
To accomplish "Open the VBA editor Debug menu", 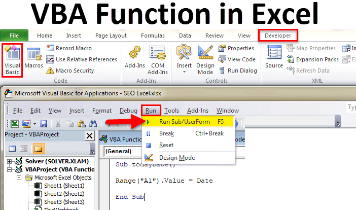I will coord(128,111).
